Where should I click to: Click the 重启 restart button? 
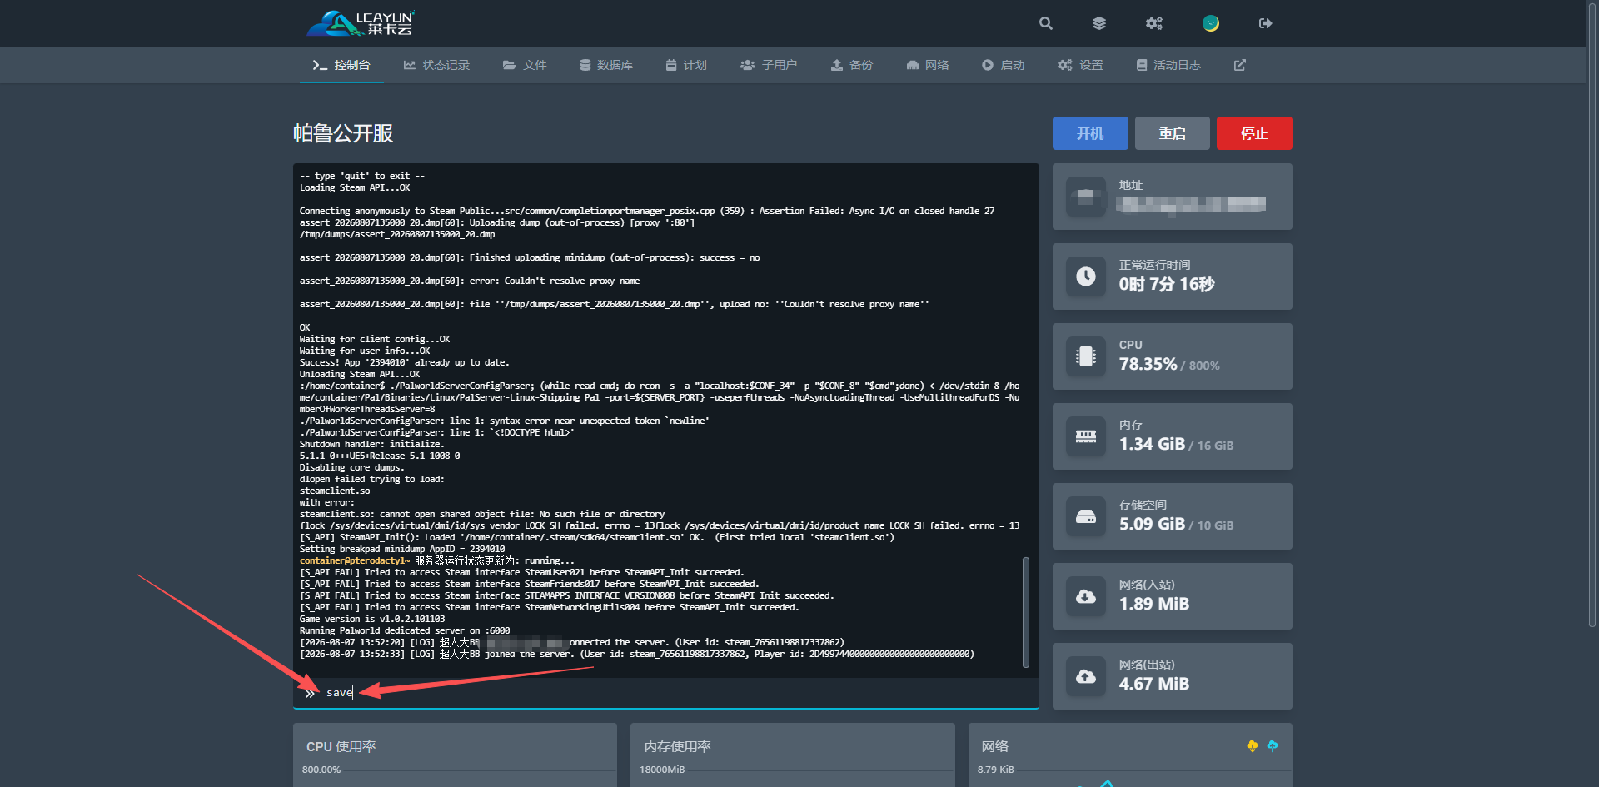tap(1172, 133)
